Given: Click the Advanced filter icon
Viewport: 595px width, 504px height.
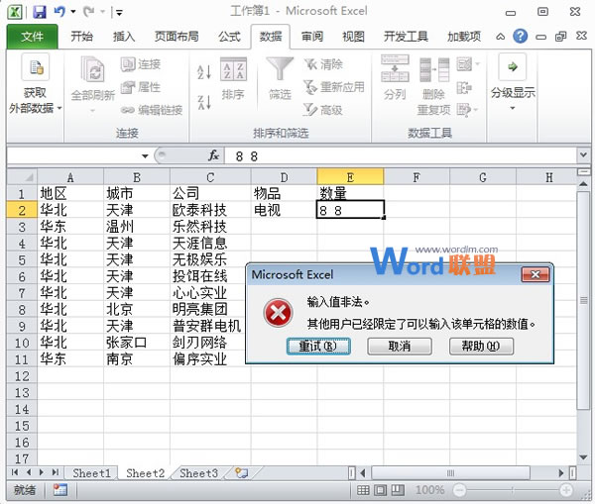Looking at the screenshot, I should [x=310, y=110].
